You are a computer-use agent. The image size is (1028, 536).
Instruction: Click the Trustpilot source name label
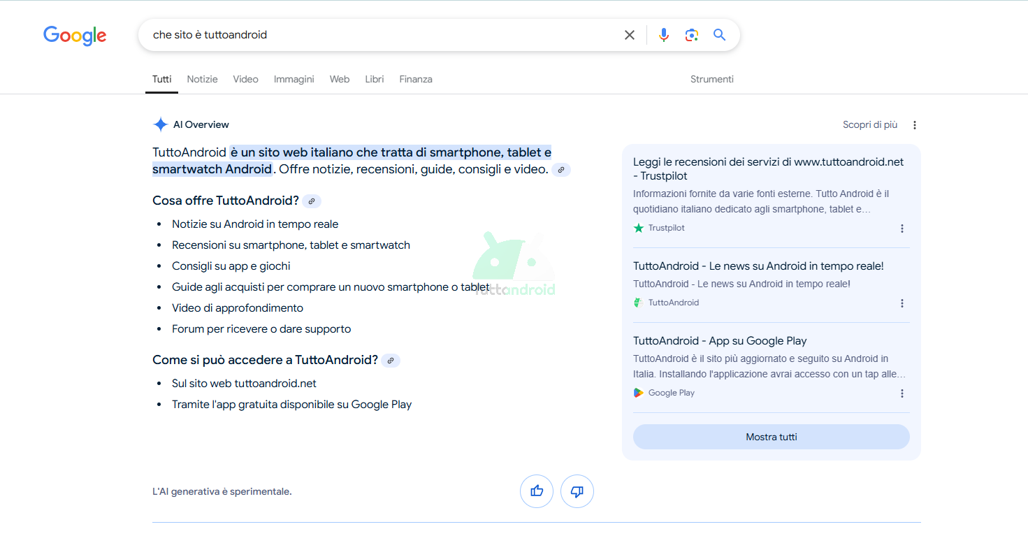click(667, 228)
